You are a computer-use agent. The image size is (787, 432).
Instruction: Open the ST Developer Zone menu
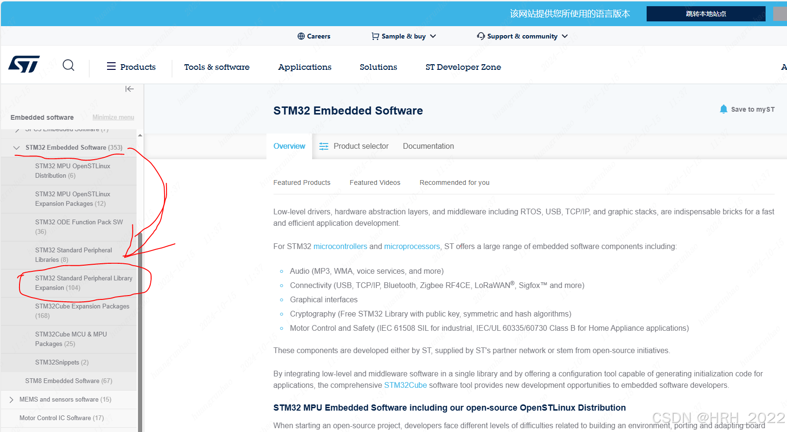(x=463, y=67)
